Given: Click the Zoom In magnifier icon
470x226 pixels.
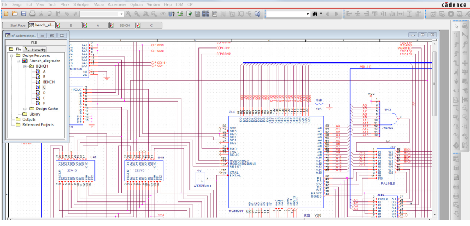Looking at the screenshot, I should 129,14.
